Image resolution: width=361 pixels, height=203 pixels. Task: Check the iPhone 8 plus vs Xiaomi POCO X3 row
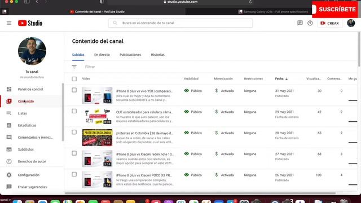tap(74, 174)
